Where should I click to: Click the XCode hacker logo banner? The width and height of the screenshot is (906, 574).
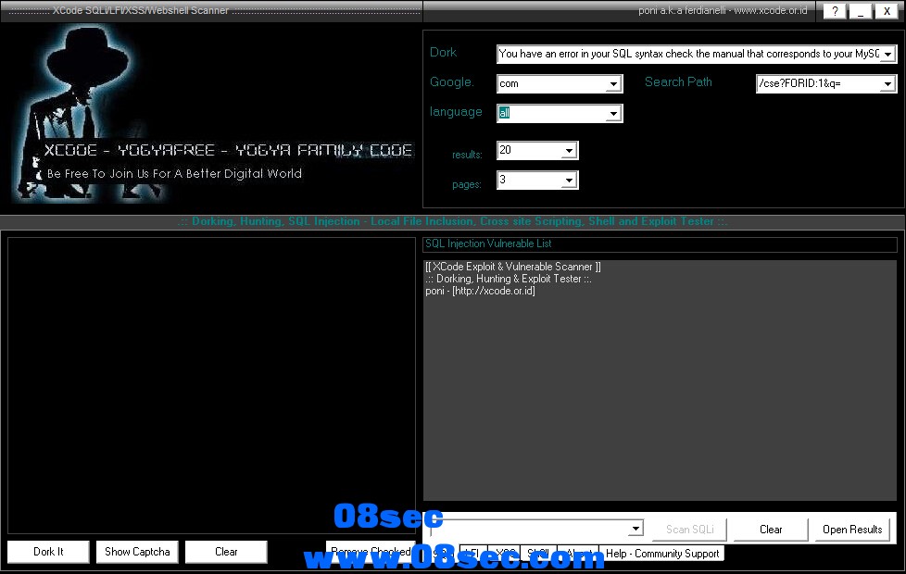coord(211,115)
